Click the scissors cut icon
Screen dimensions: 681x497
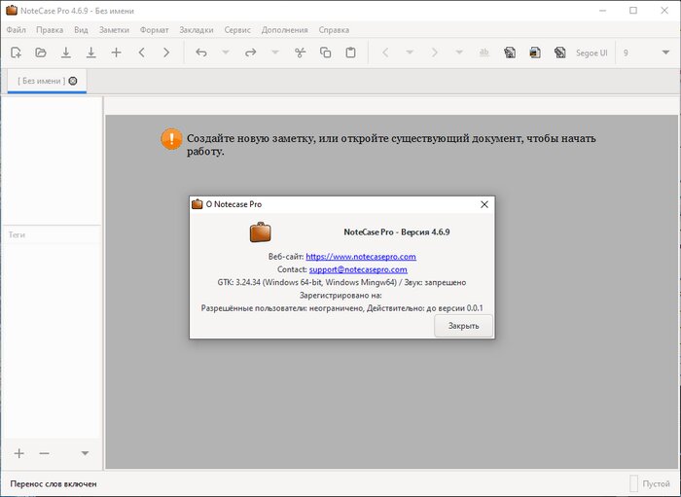[300, 53]
